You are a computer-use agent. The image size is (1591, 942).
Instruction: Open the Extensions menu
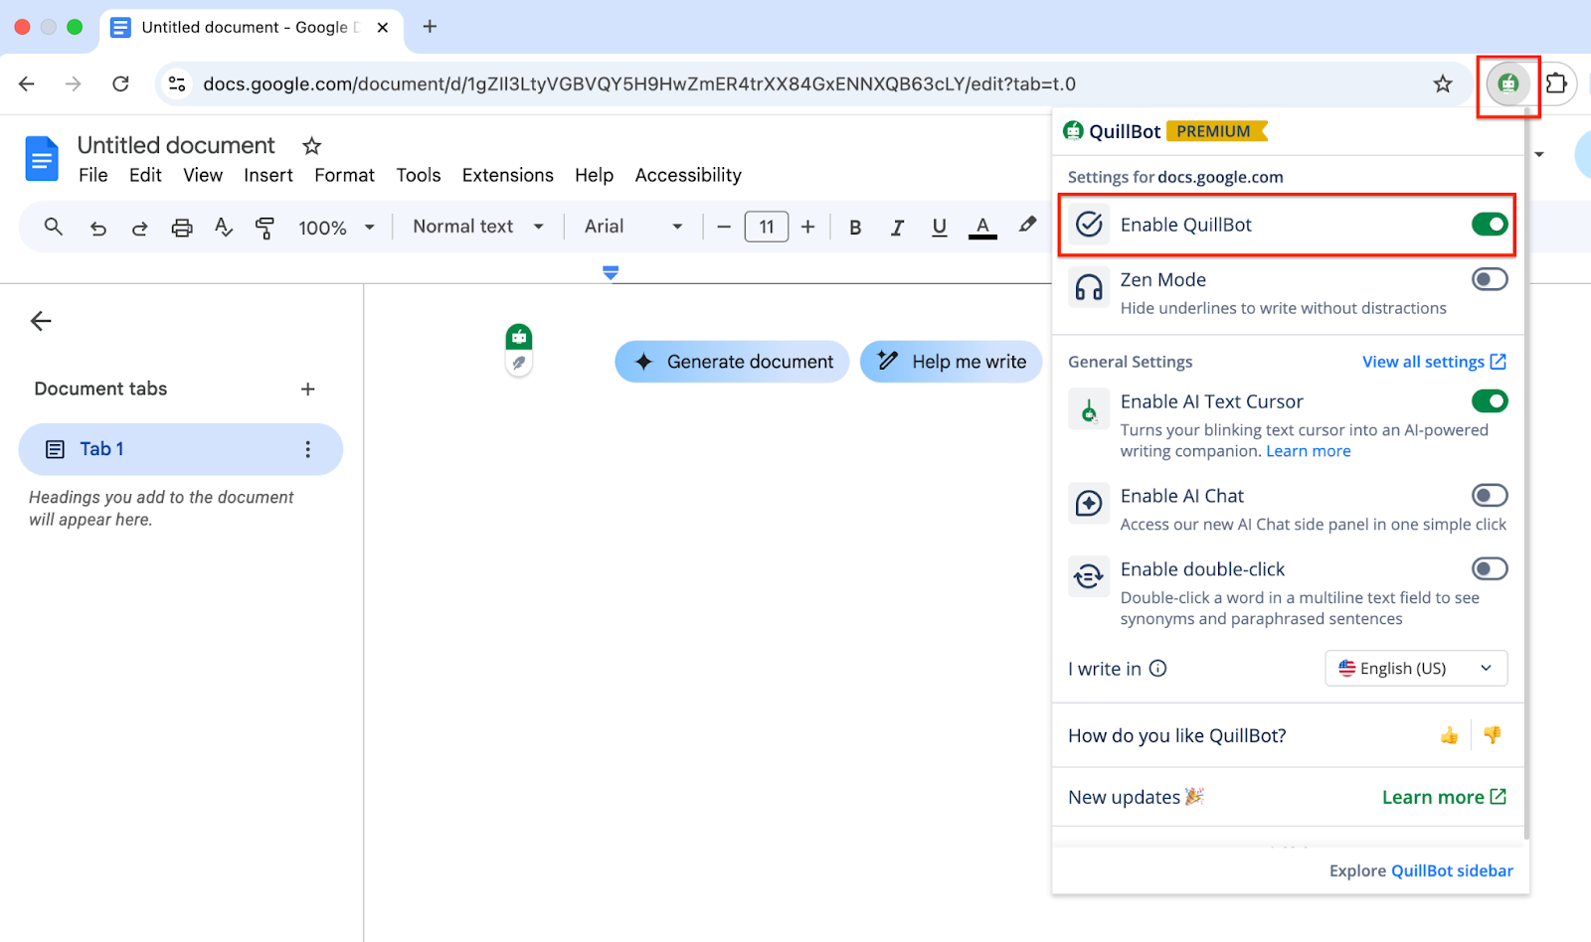(507, 175)
